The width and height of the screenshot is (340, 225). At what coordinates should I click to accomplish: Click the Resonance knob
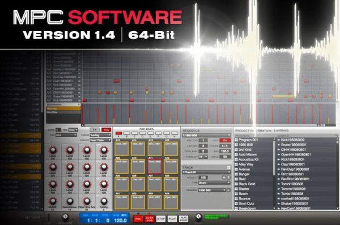[x=70, y=201]
